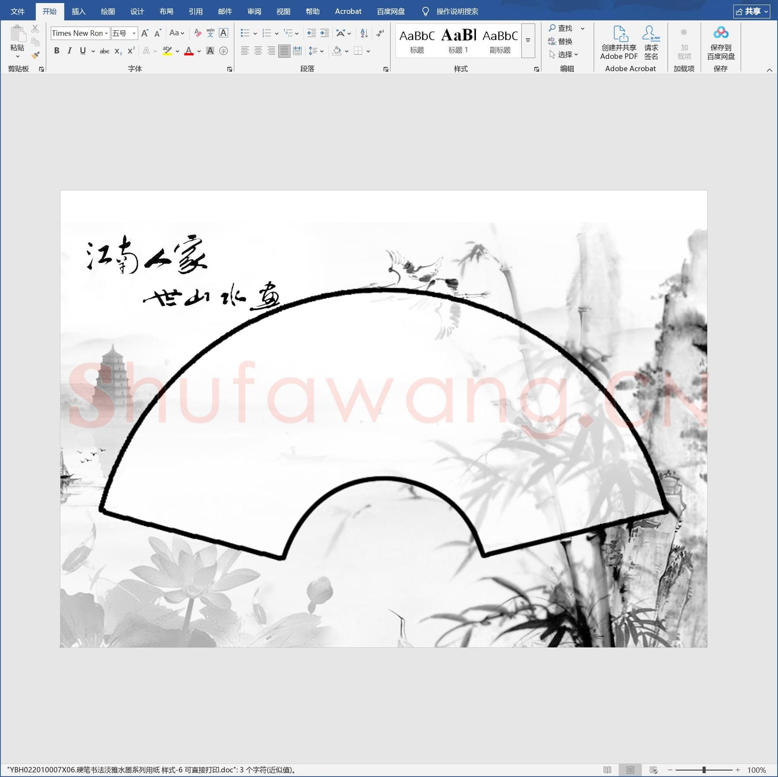Toggle italic formatting

pos(70,51)
